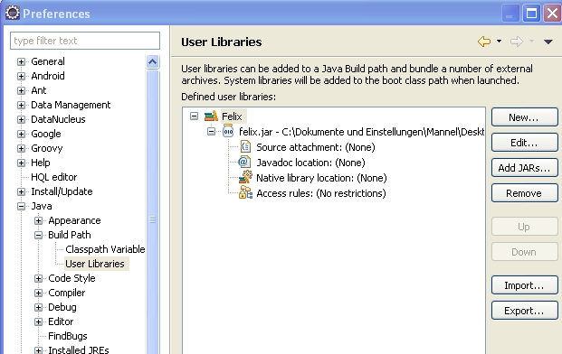Click the Add JARs... button

pos(524,168)
